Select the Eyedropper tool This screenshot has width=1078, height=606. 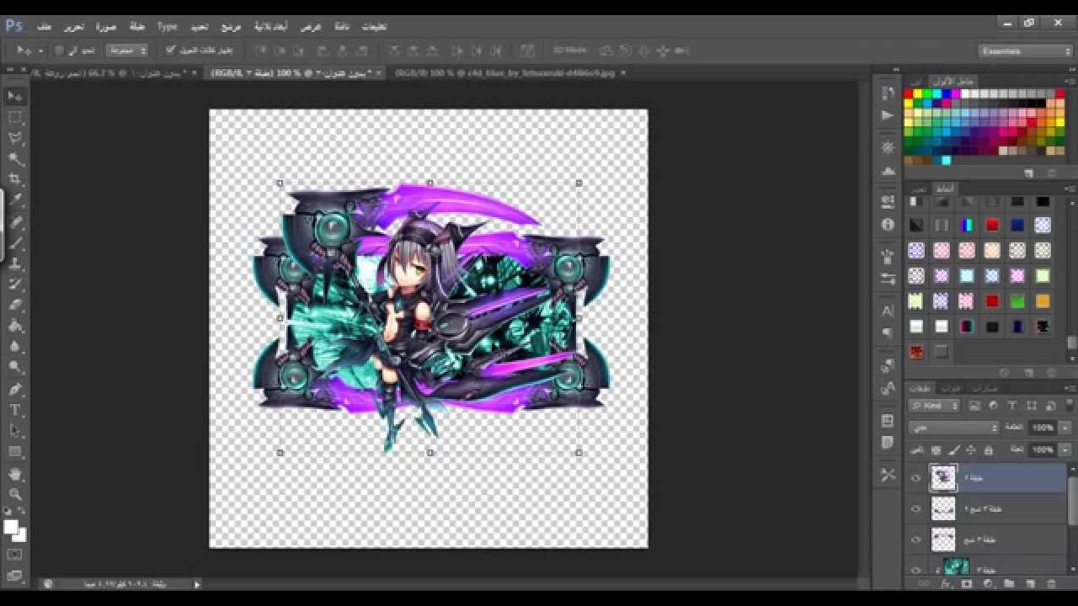tap(15, 201)
